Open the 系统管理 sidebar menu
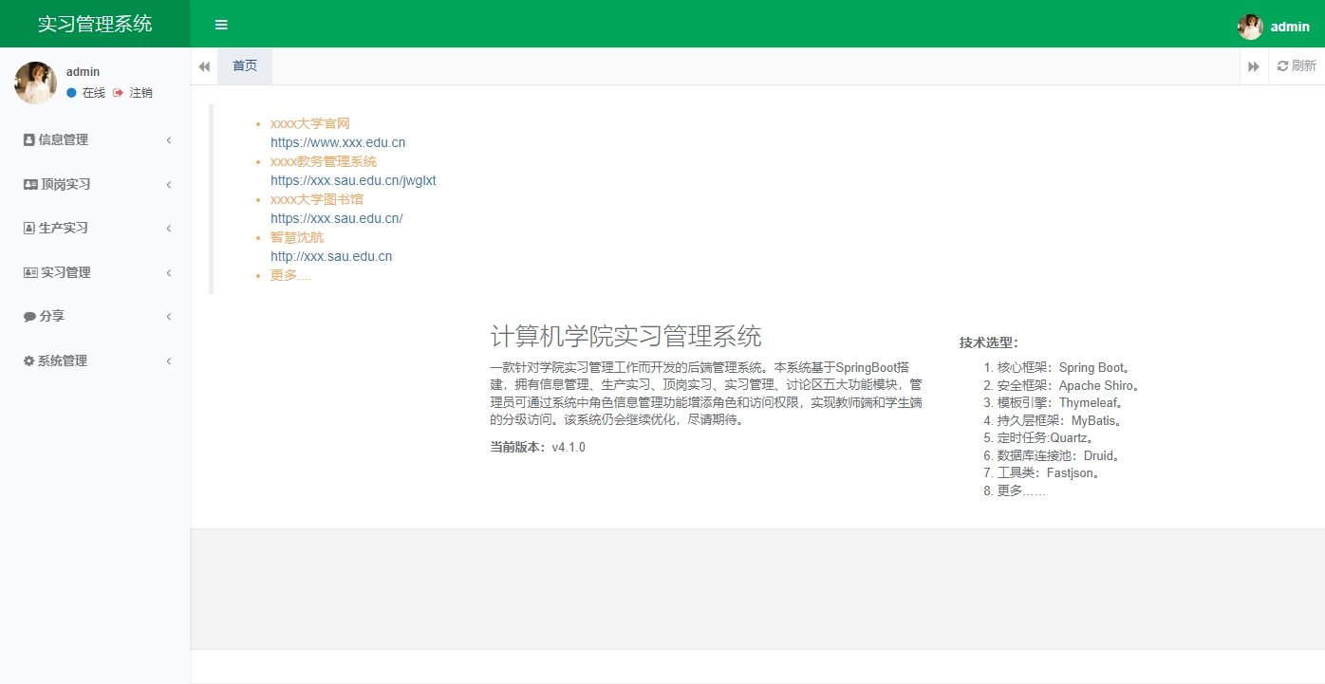Image resolution: width=1325 pixels, height=684 pixels. (x=95, y=360)
